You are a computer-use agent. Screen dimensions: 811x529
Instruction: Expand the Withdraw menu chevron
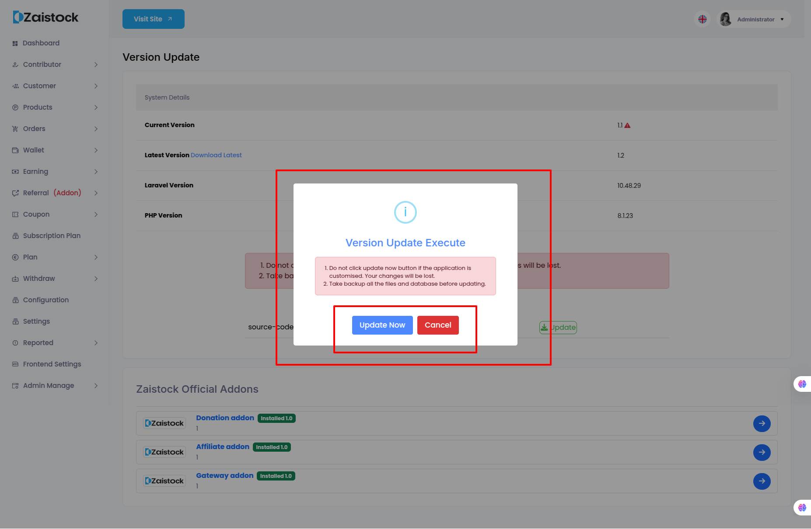pos(96,279)
